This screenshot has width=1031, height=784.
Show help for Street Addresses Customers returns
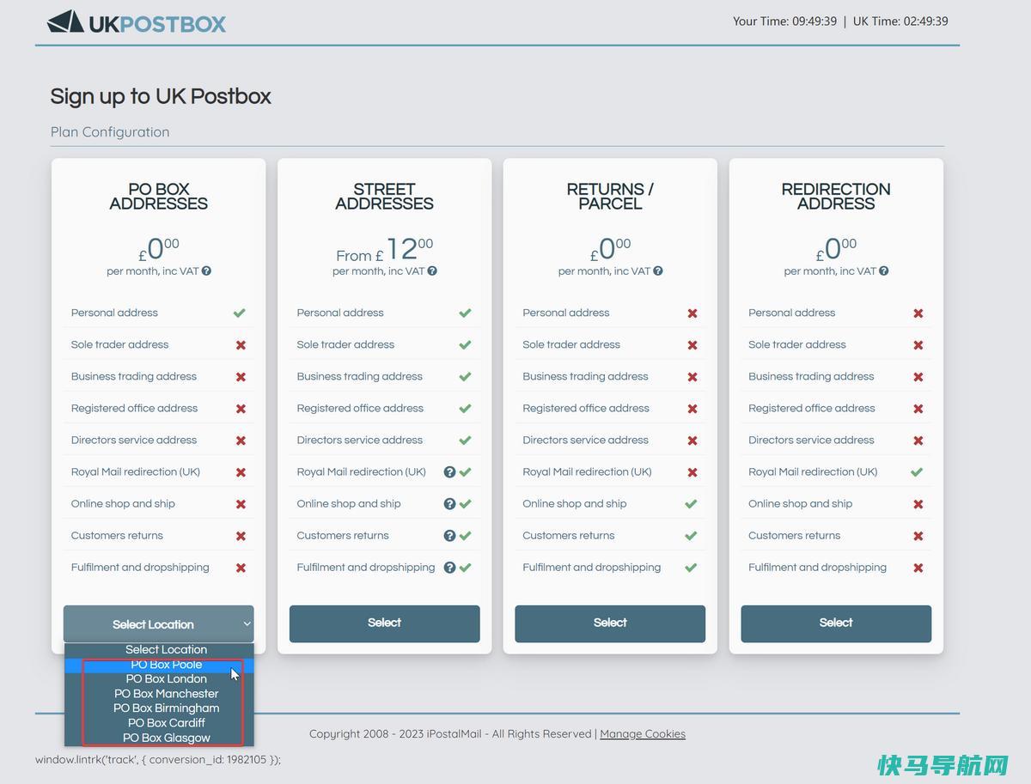[x=449, y=535]
